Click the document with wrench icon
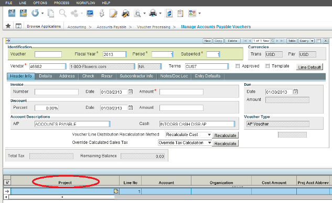 point(113,13)
